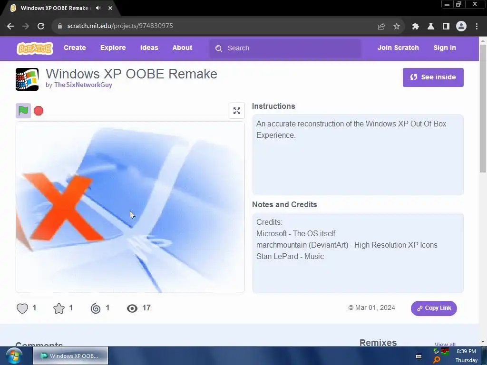Bookmark the page with the star icon
487x365 pixels.
tap(397, 27)
